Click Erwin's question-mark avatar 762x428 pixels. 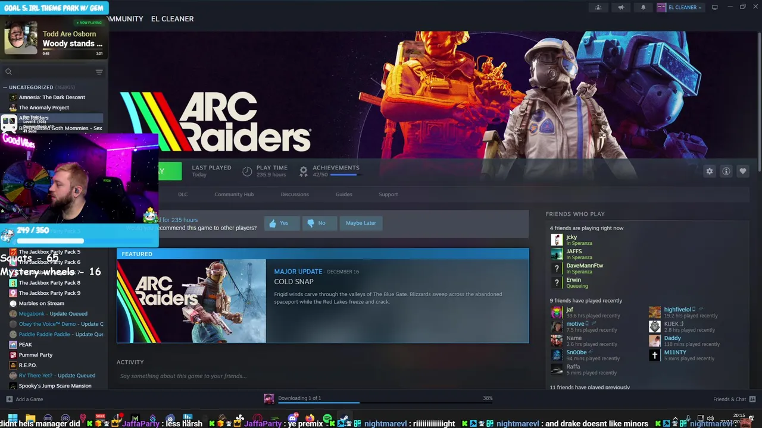click(x=557, y=282)
